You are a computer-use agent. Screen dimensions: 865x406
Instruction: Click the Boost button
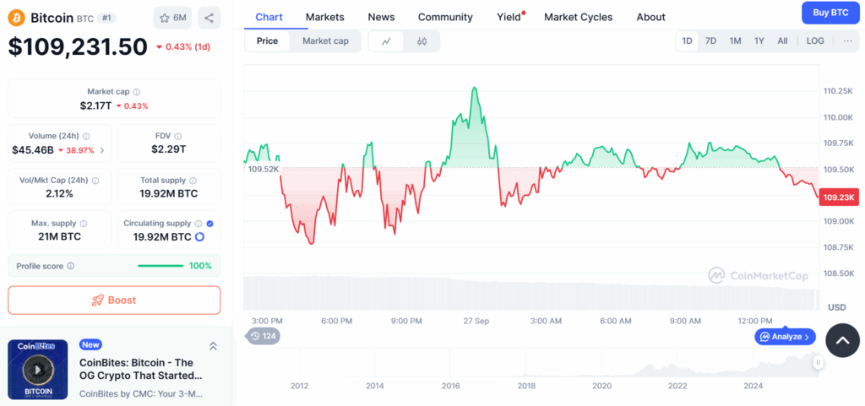[x=114, y=300]
